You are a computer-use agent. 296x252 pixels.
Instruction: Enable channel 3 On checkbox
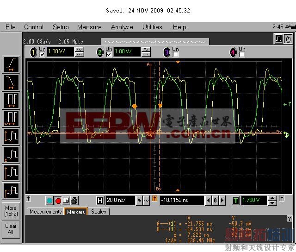(176, 55)
